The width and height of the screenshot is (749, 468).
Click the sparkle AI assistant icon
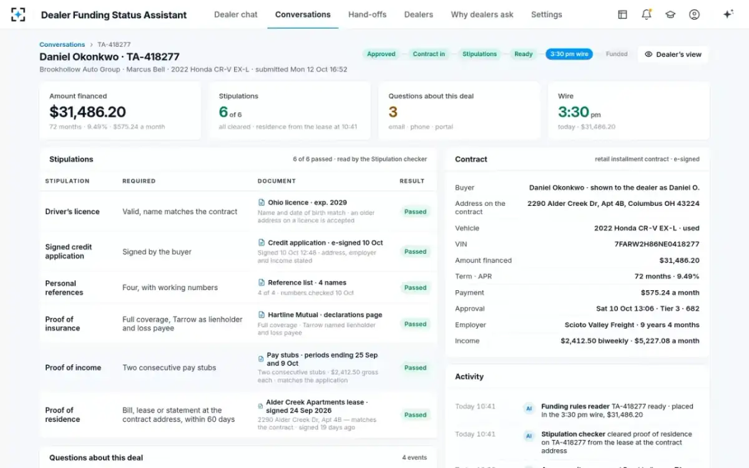coord(728,14)
